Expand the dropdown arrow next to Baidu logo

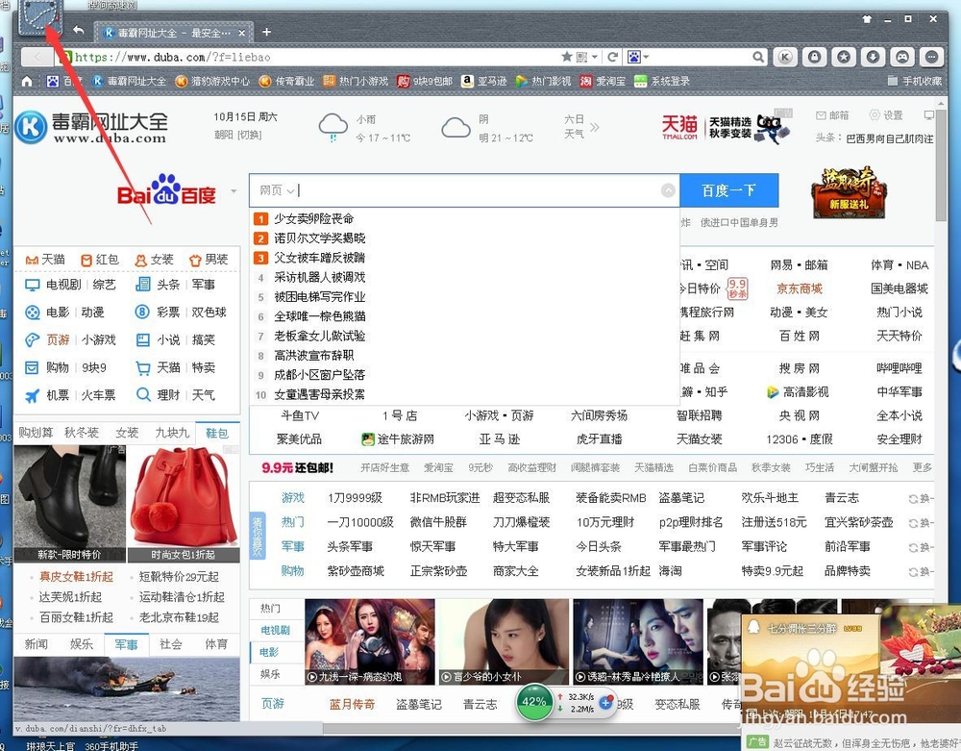point(234,191)
